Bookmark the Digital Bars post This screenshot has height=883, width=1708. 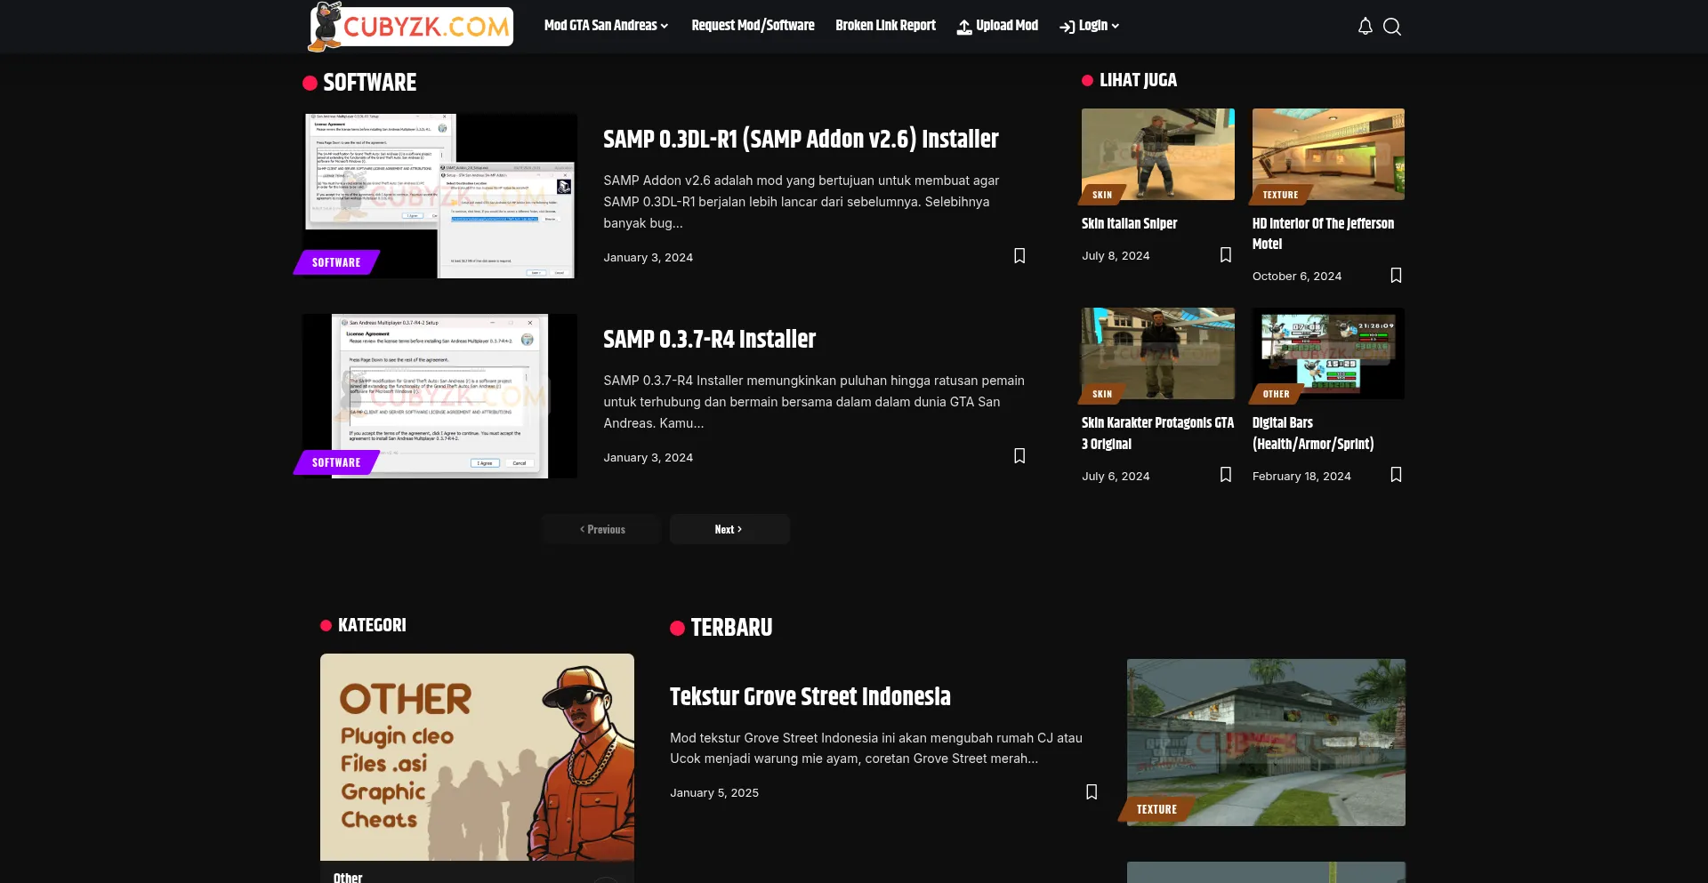pos(1396,475)
